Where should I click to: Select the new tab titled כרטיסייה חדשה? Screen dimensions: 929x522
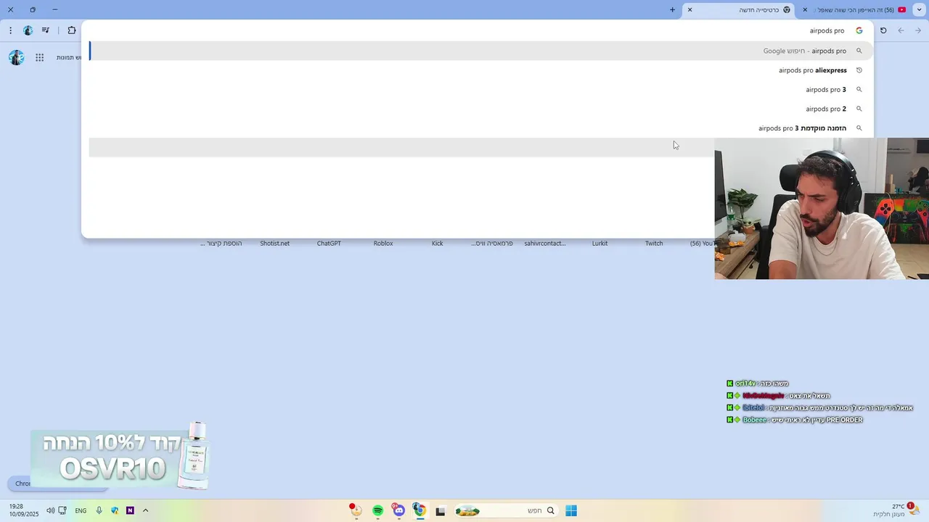tap(740, 9)
